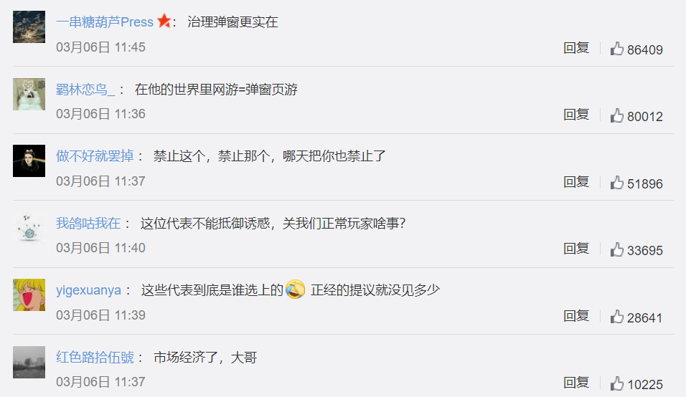Image resolution: width=686 pixels, height=397 pixels.
Task: Reply to 红色路拾伍號's comment
Action: pos(576,383)
